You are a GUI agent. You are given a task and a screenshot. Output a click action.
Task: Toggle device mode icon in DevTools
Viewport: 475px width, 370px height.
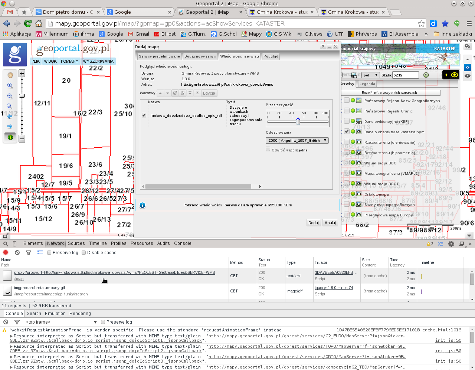click(x=14, y=244)
